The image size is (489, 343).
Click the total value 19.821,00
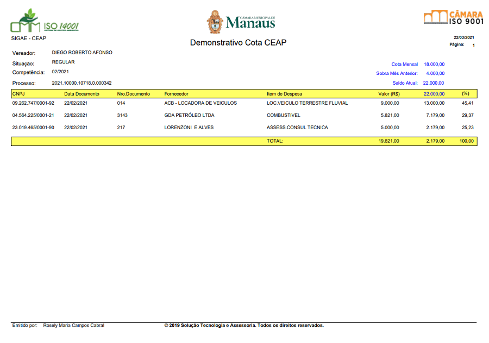[x=388, y=141]
